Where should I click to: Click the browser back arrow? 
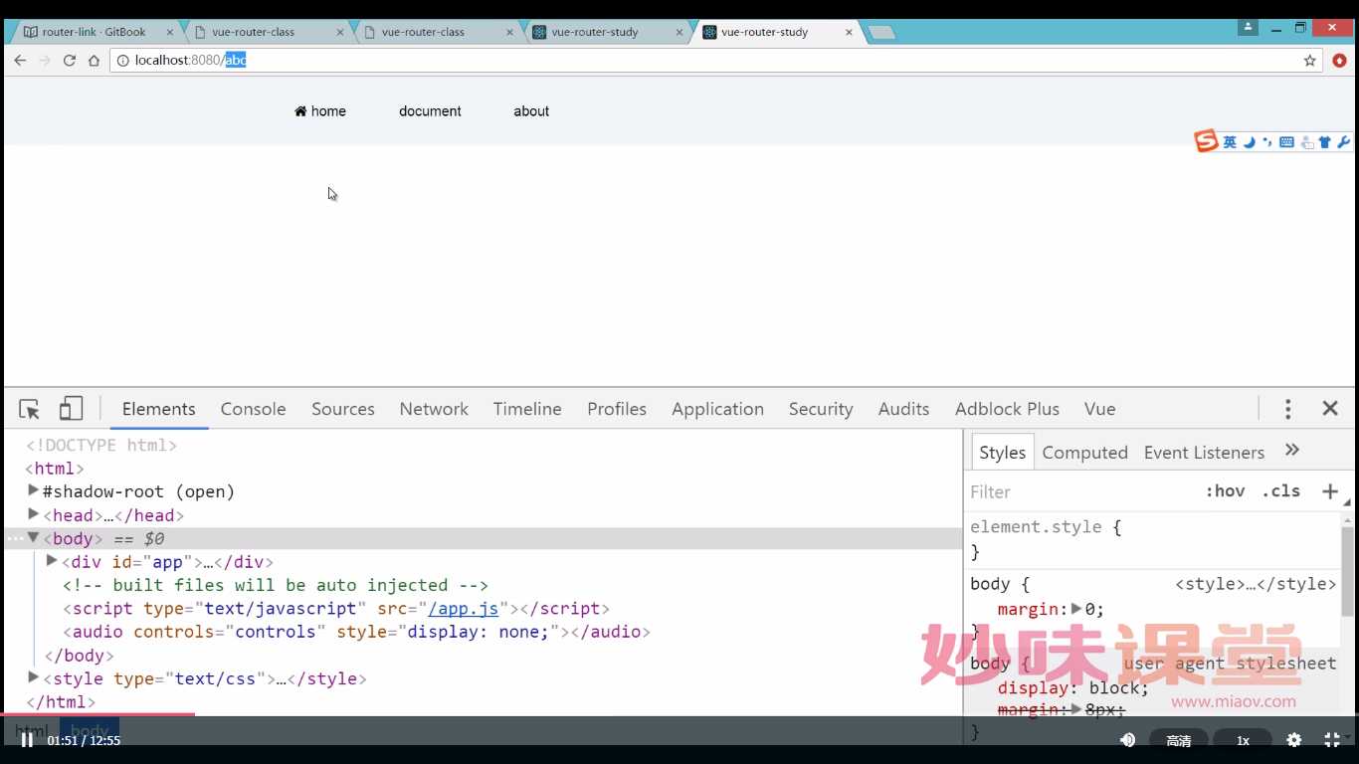[20, 61]
